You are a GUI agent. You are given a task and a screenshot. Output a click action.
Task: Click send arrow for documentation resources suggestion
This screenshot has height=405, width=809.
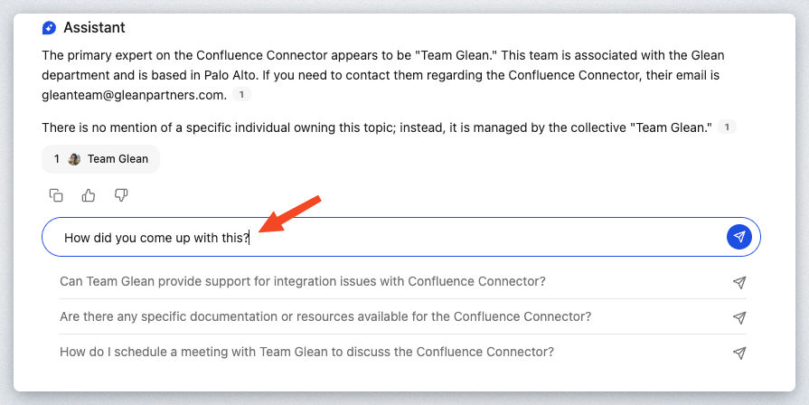pos(739,317)
